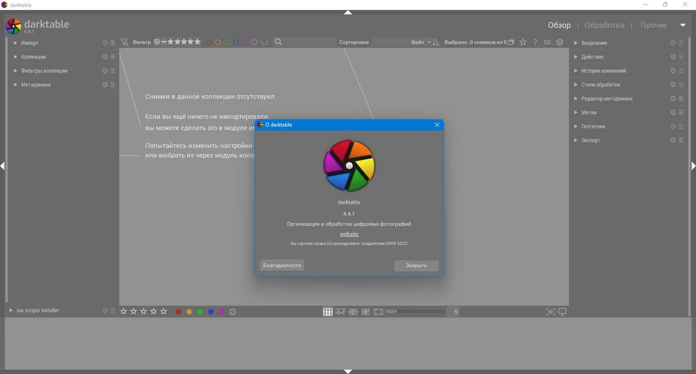This screenshot has height=374, width=696.
Task: Collapse left panel with side arrow
Action: coord(2,166)
